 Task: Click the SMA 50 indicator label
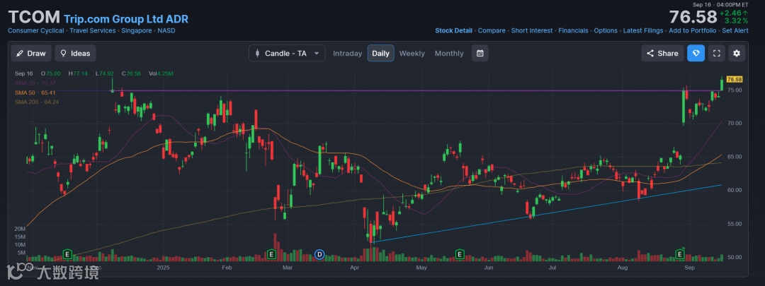(x=35, y=93)
